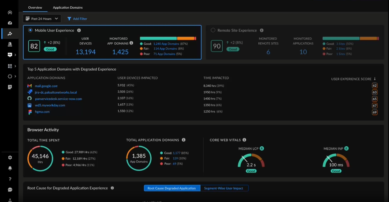Image resolution: width=389 pixels, height=202 pixels.
Task: Click the Add Filter button
Action: coord(77,18)
